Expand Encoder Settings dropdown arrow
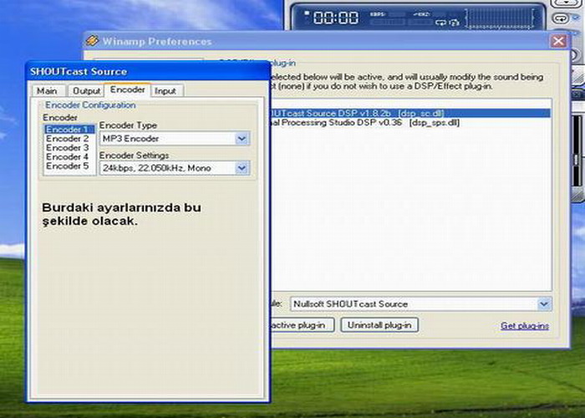Viewport: 585px width, 418px height. click(x=242, y=168)
